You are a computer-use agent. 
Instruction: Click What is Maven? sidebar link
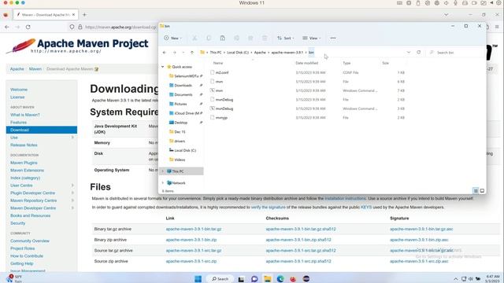coord(25,115)
